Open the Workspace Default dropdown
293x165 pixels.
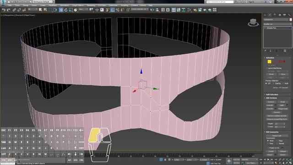[x=43, y=2]
